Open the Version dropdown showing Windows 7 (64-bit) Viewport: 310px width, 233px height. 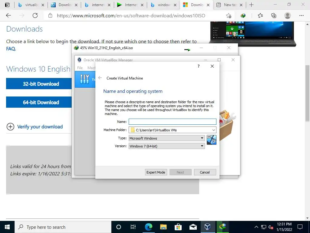(167, 146)
